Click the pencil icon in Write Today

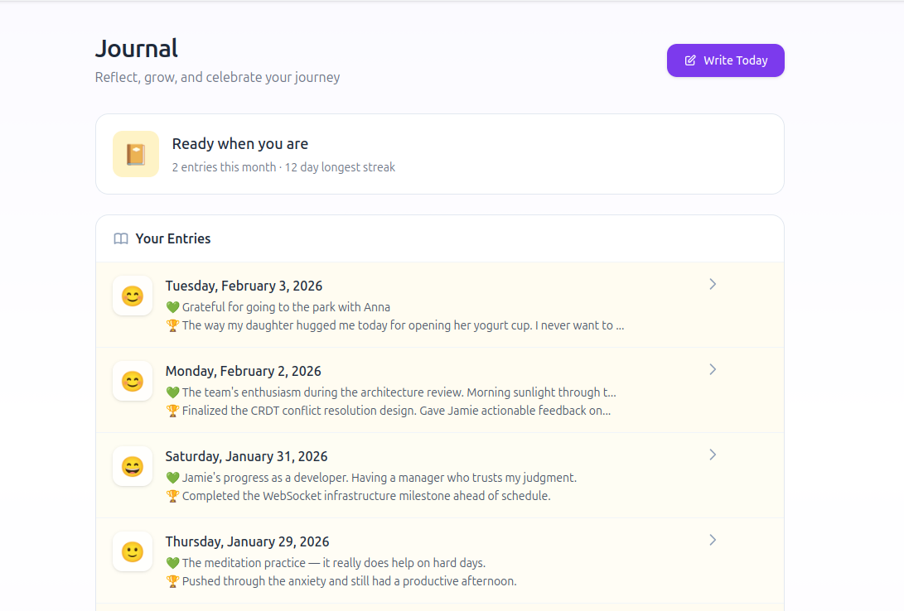point(690,60)
